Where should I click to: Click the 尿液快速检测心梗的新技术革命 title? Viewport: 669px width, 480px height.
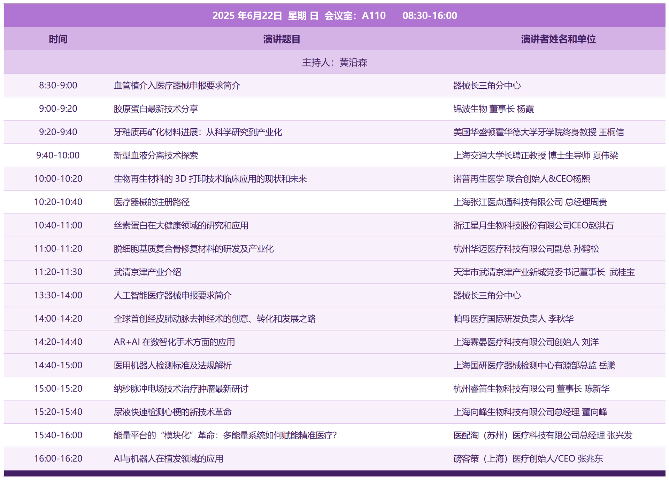click(x=172, y=412)
